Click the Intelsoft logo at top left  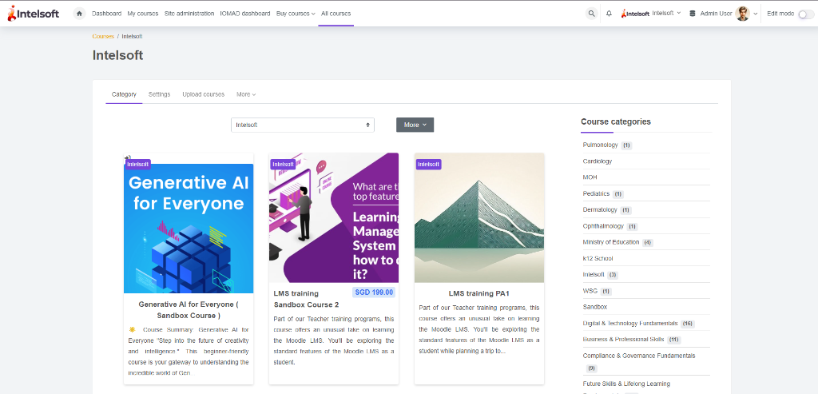pos(34,13)
